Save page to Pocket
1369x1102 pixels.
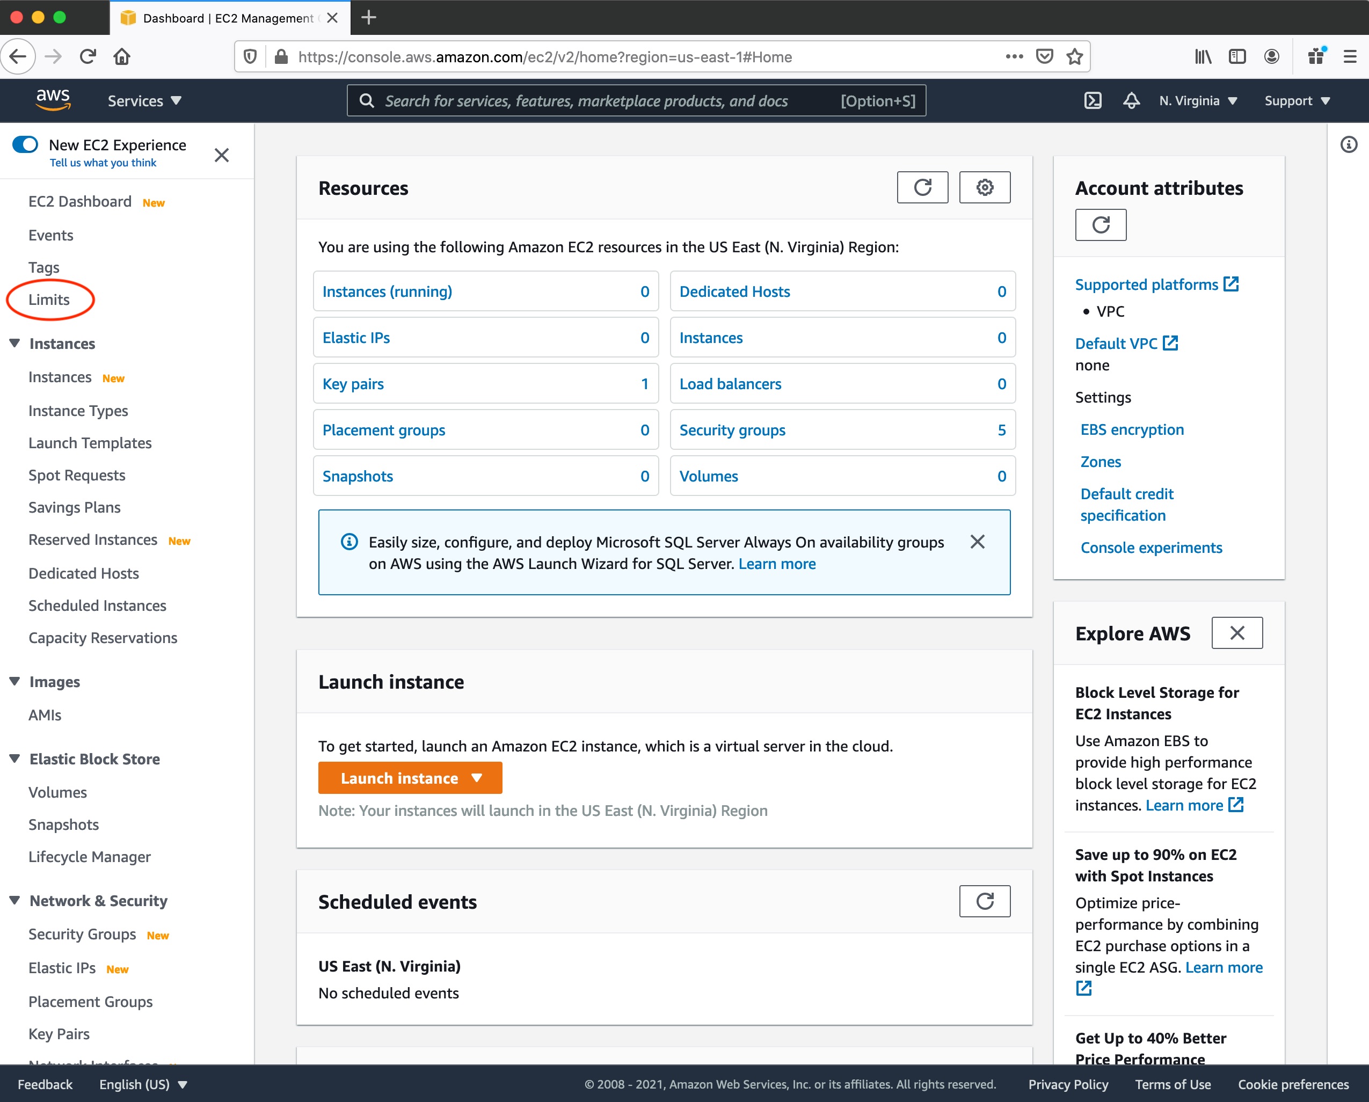[x=1045, y=57]
